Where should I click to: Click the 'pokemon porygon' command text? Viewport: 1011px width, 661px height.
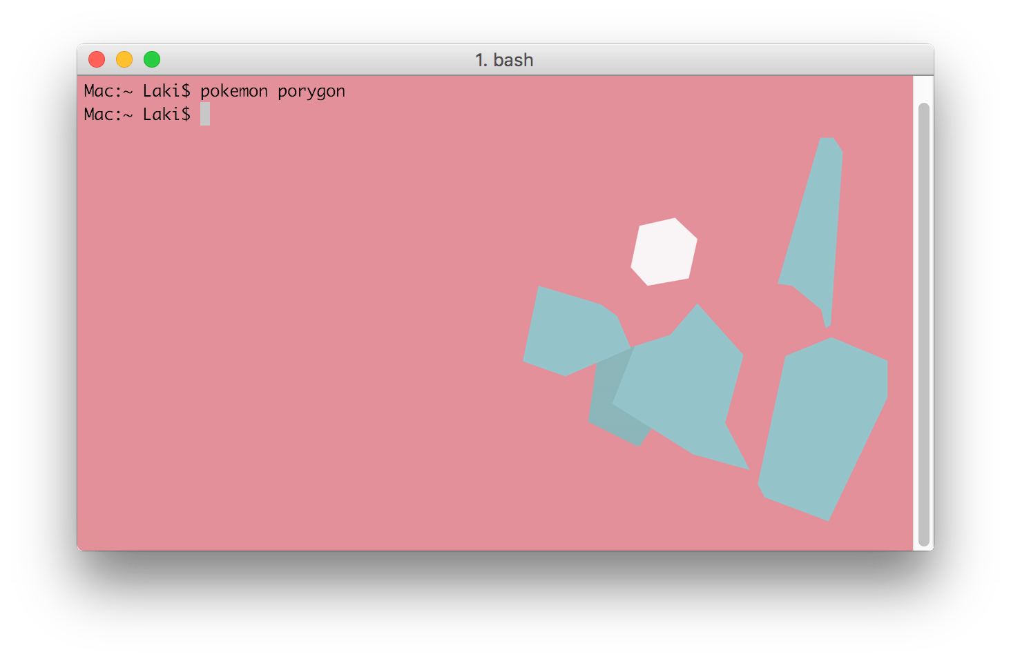tap(273, 92)
